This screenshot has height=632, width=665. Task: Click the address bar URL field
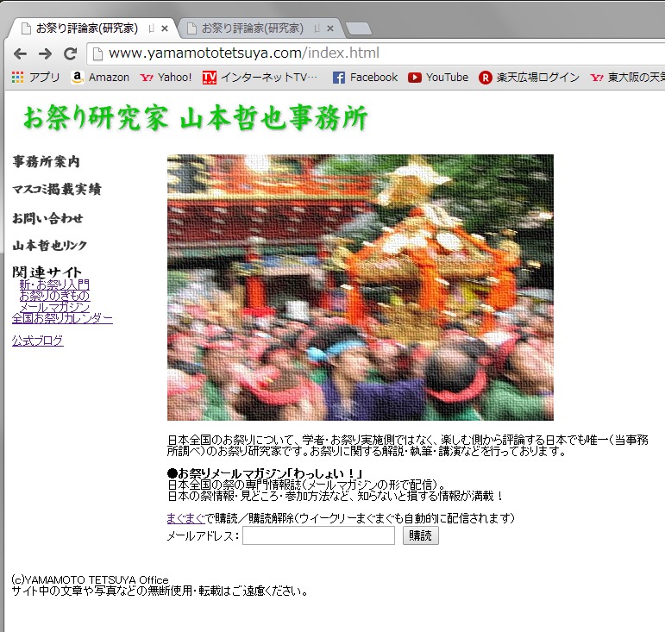tap(345, 53)
